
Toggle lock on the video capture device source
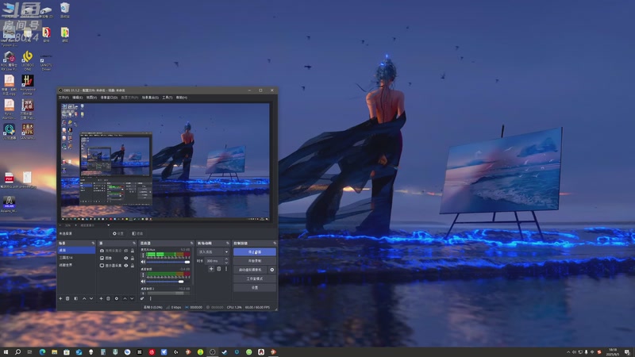point(133,251)
